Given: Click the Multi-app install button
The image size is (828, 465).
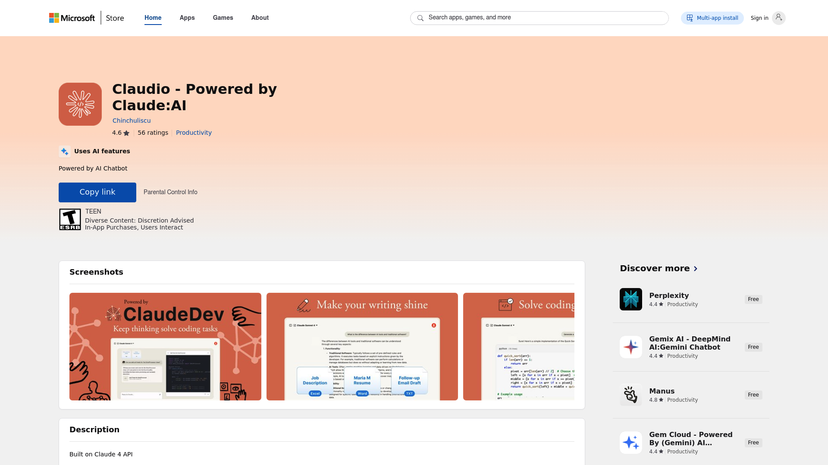Looking at the screenshot, I should [712, 18].
